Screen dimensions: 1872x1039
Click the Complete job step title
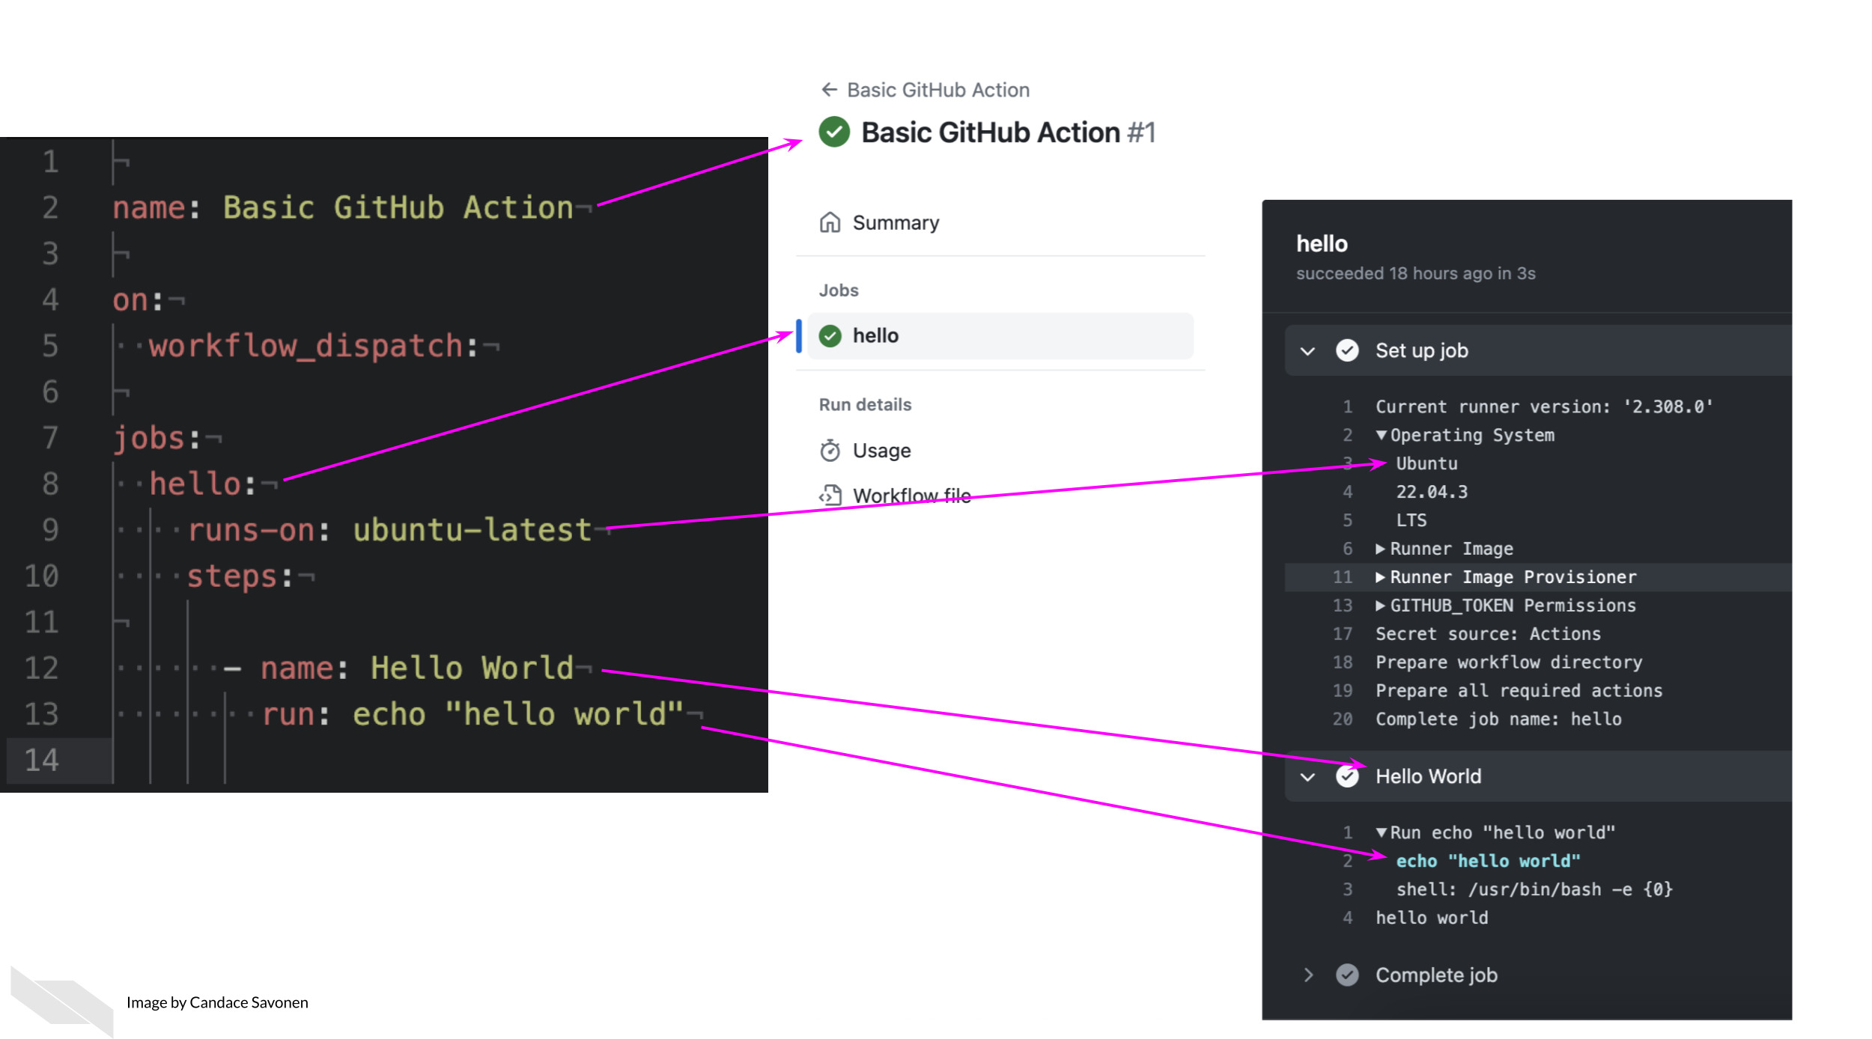1436,975
